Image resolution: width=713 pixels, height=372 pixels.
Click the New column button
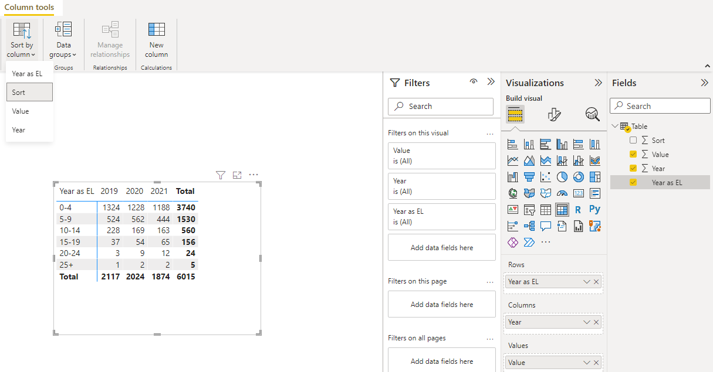156,39
